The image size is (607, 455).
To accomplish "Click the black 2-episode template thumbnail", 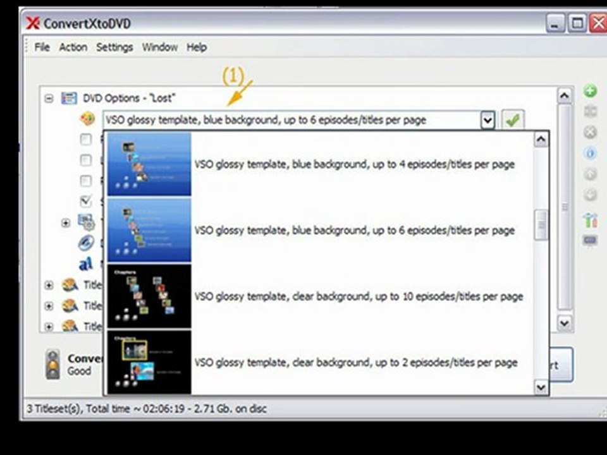I will 149,362.
